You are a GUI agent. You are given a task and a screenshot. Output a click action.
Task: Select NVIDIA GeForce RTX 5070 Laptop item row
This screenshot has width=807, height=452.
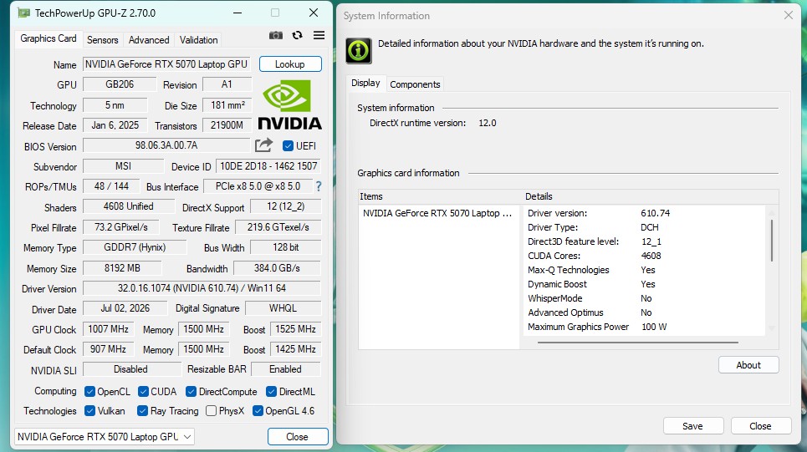(439, 213)
